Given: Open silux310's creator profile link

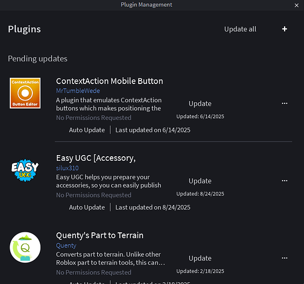Looking at the screenshot, I should click(67, 168).
